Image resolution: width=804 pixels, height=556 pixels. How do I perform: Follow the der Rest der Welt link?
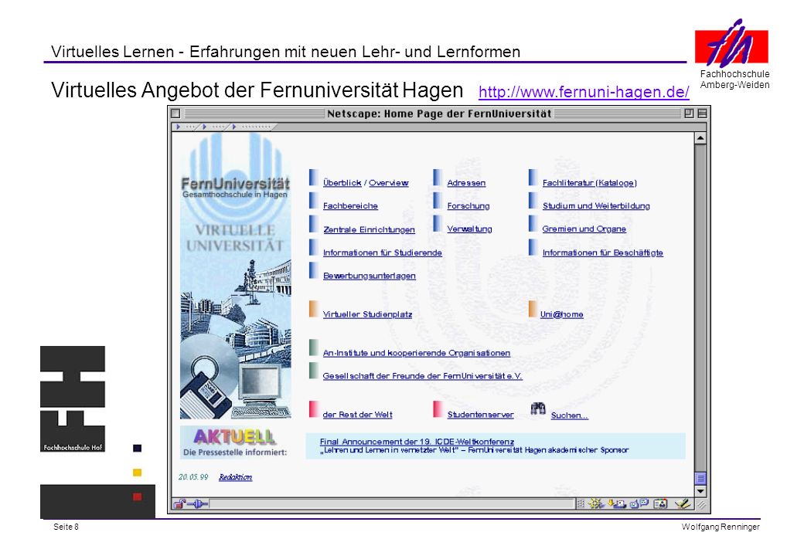(x=357, y=415)
